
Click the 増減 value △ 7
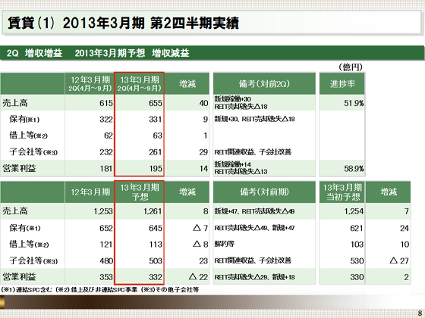click(200, 228)
